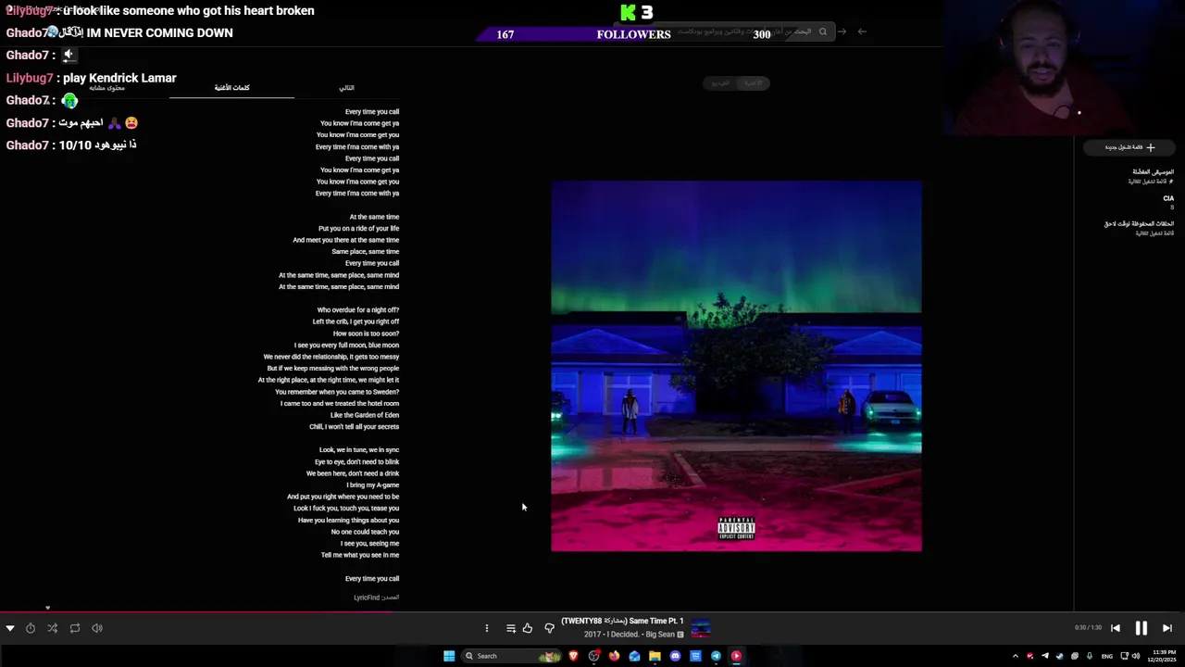Click lyric line "Look, we in tune, we in sync"
The width and height of the screenshot is (1185, 667).
[359, 450]
